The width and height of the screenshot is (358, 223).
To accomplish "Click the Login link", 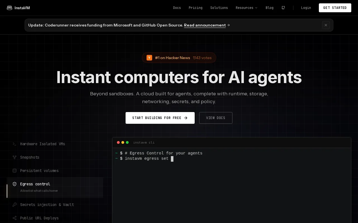I will (x=306, y=8).
